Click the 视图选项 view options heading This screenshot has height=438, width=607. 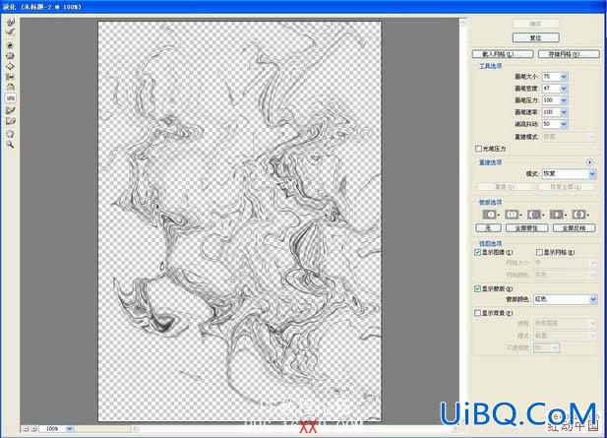pos(490,243)
